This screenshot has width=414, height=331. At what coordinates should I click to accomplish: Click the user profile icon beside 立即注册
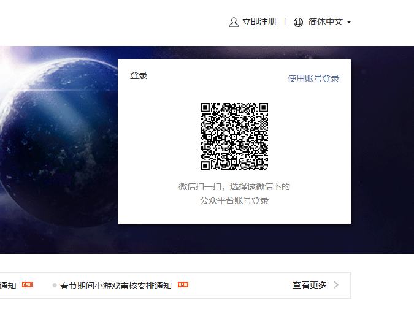234,22
